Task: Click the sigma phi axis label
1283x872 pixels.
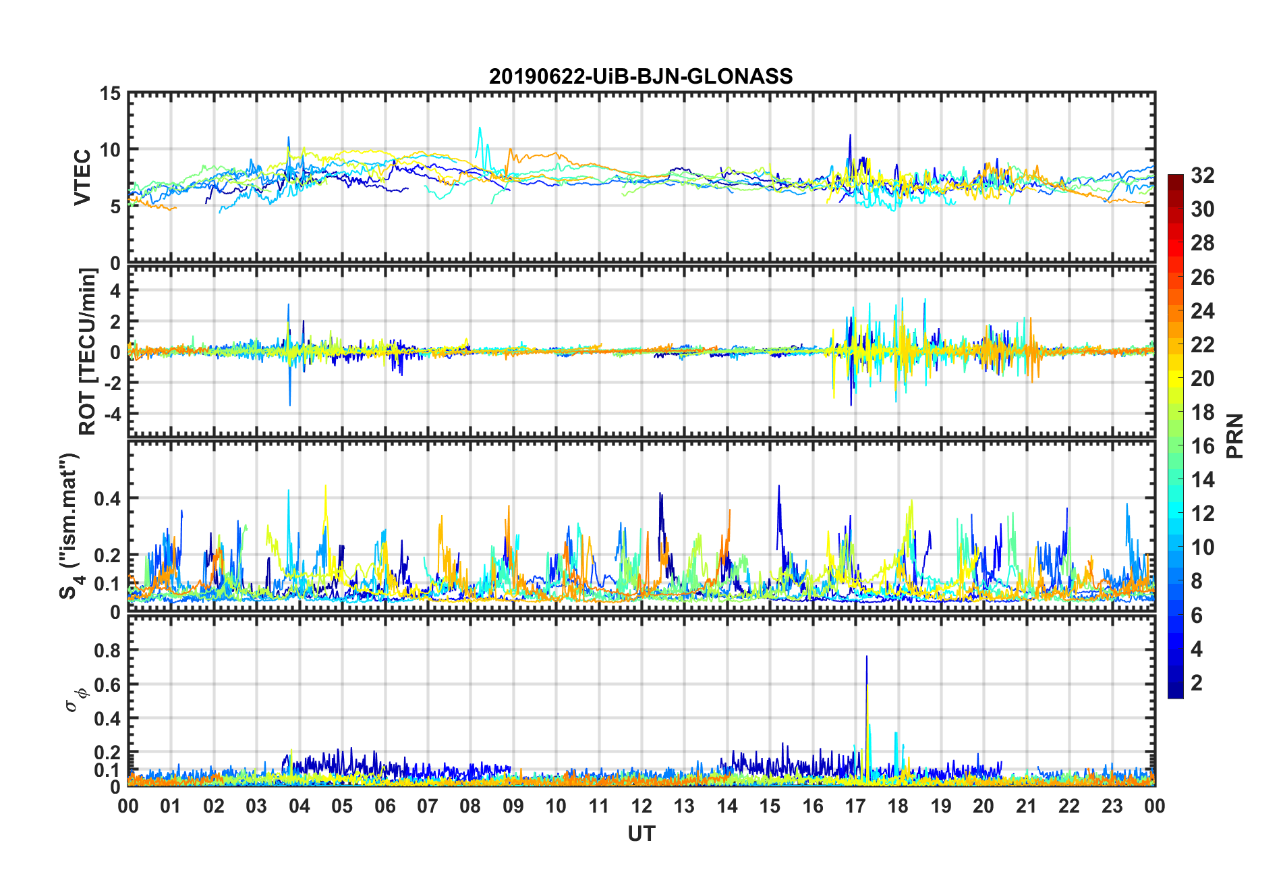Action: (x=75, y=699)
